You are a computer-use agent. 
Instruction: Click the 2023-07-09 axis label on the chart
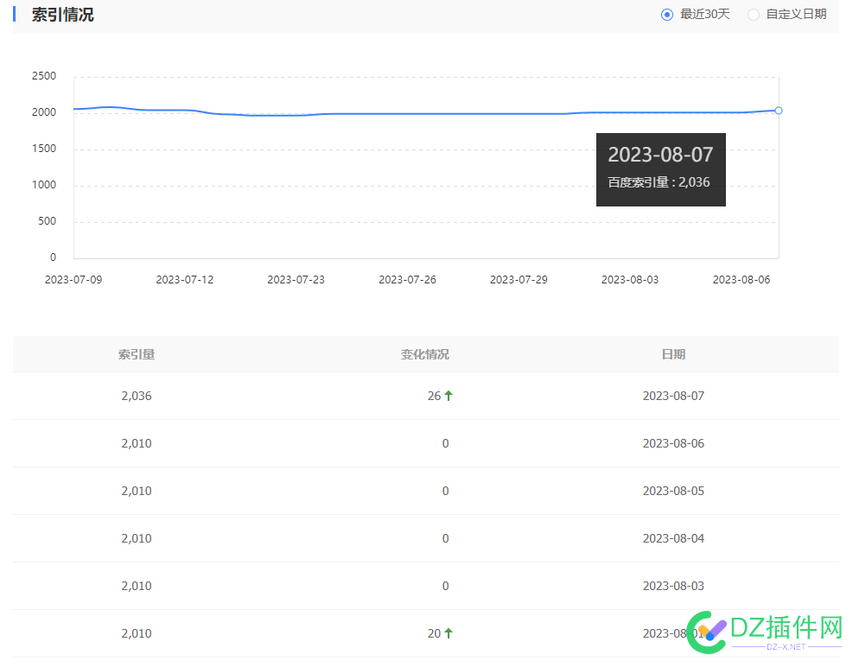tap(73, 279)
